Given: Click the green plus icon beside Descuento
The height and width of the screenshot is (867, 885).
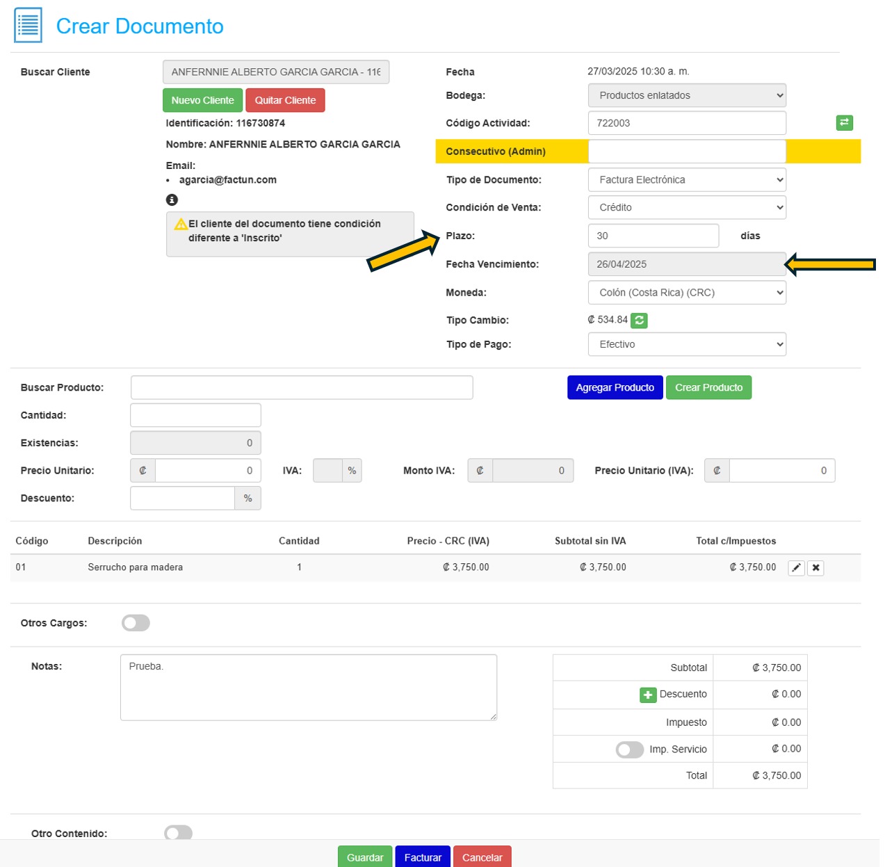Looking at the screenshot, I should [648, 695].
